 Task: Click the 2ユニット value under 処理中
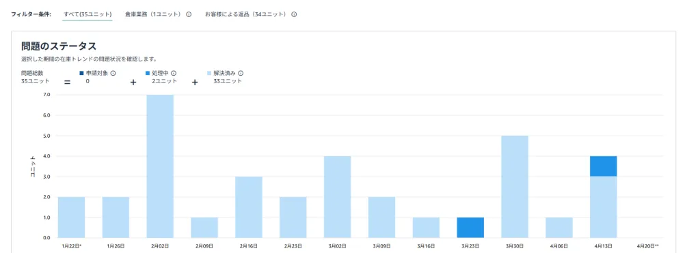[x=164, y=81]
